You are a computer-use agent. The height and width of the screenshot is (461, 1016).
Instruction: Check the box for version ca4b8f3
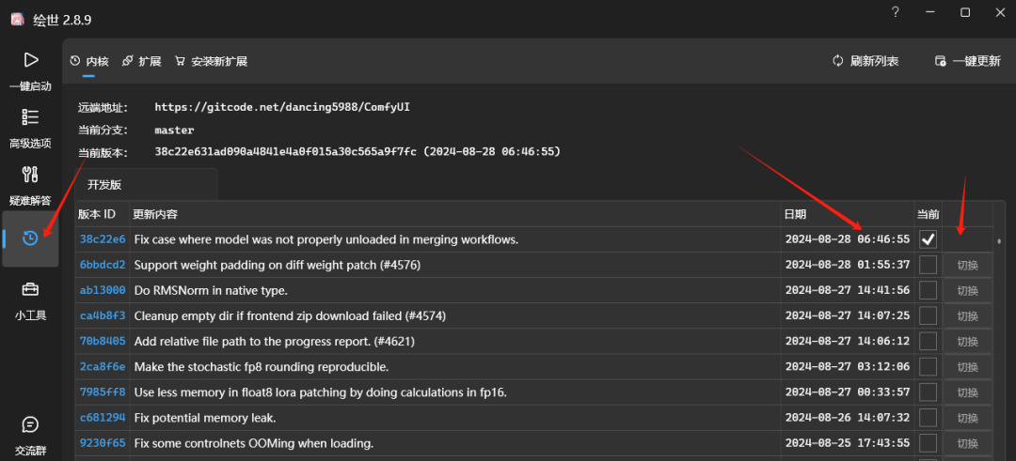(929, 315)
